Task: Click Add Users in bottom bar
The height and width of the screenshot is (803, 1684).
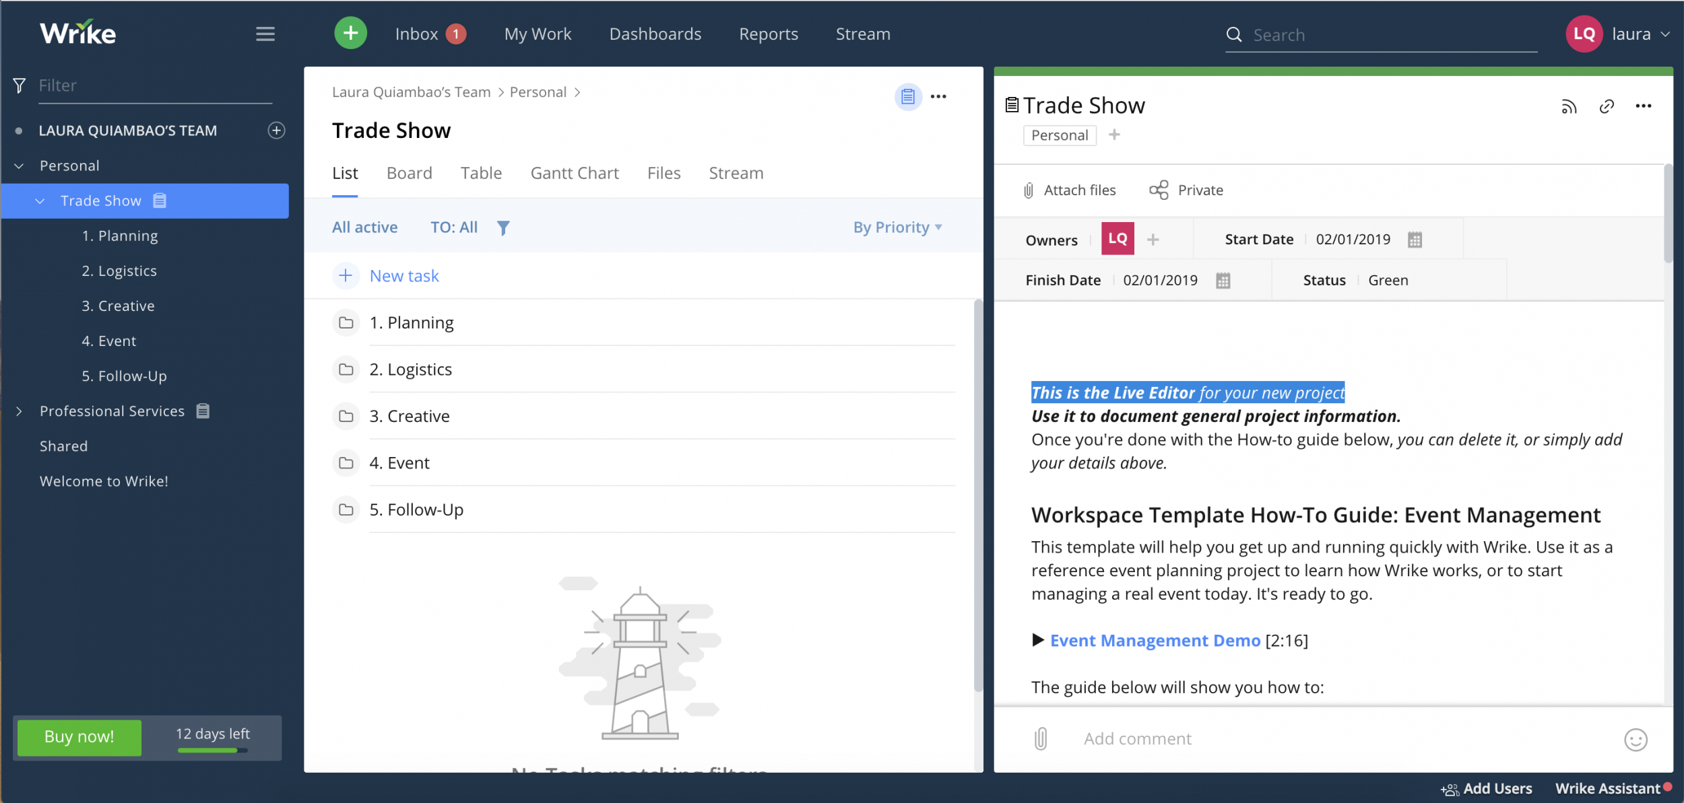Action: click(1487, 788)
